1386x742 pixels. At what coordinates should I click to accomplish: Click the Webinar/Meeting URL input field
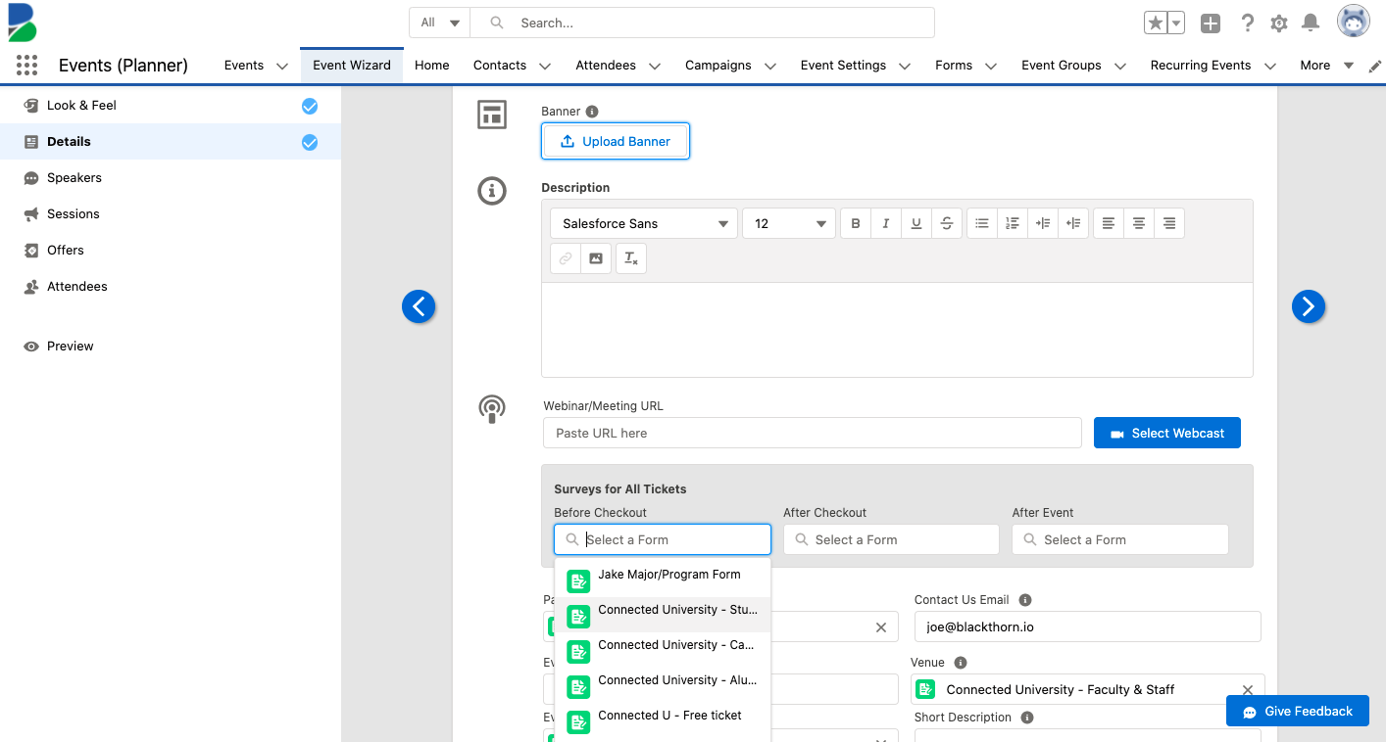click(813, 433)
